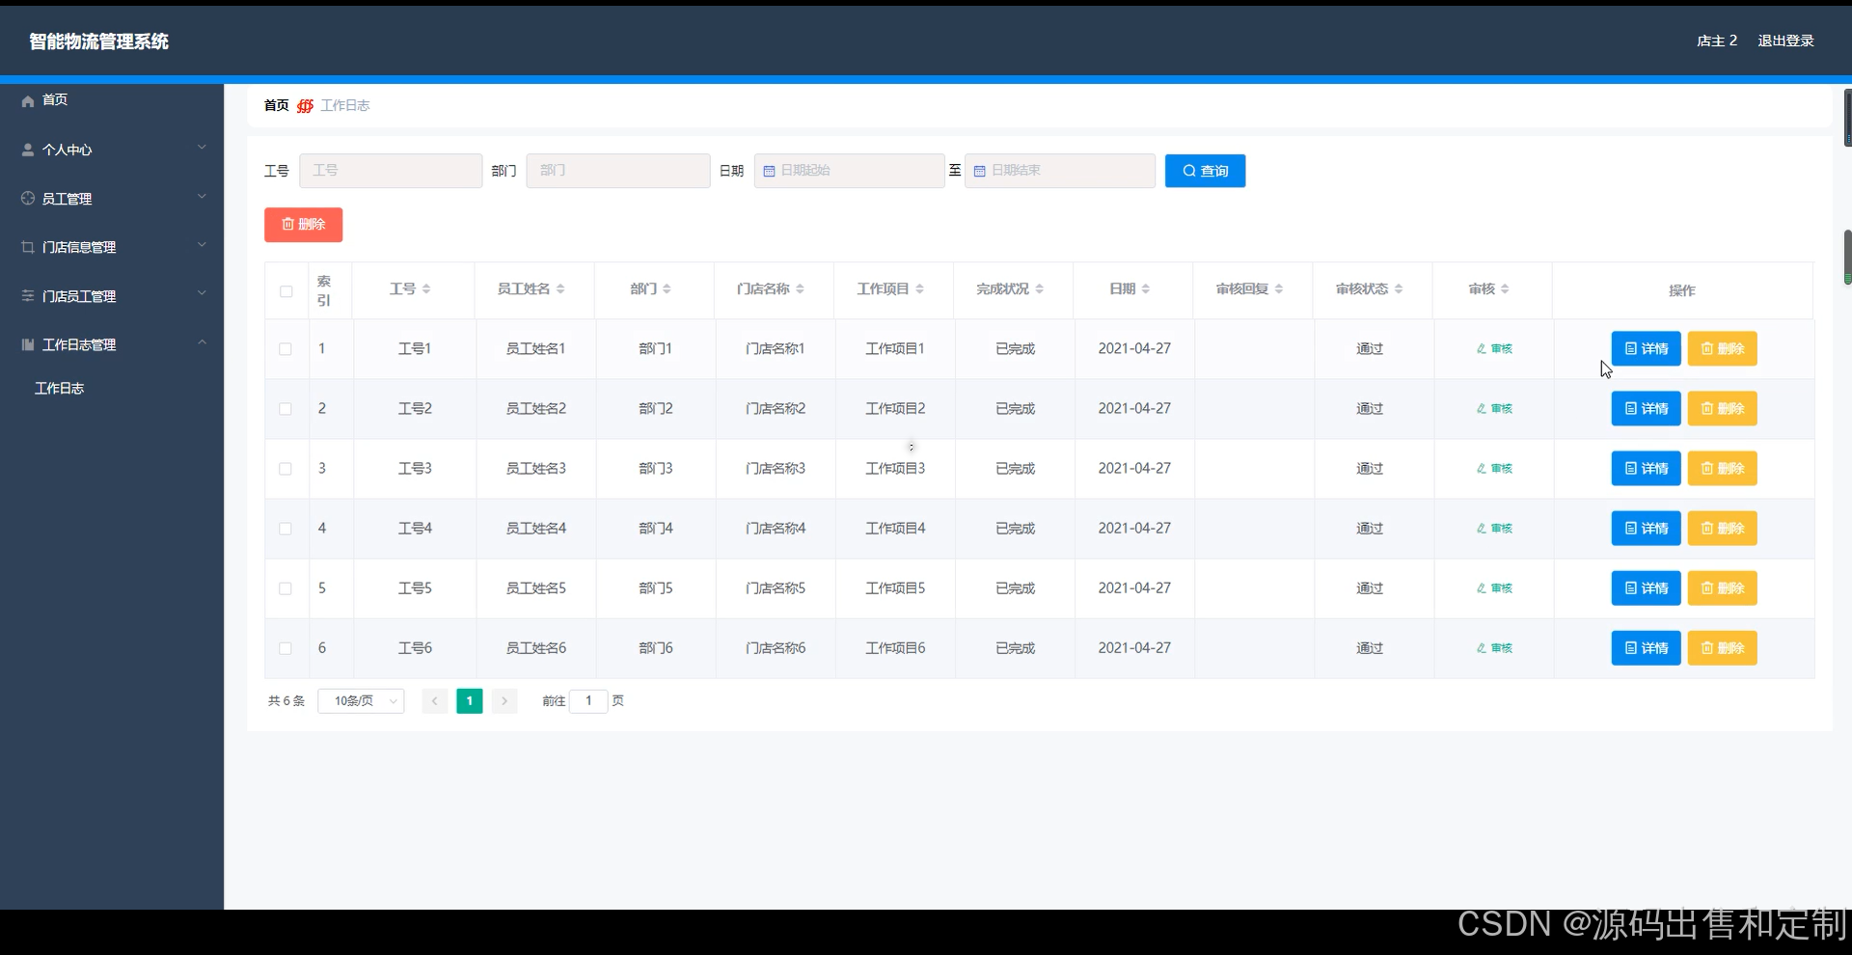Image resolution: width=1852 pixels, height=955 pixels.
Task: Click the icon beside 门店员工管理
Action: coord(28,296)
